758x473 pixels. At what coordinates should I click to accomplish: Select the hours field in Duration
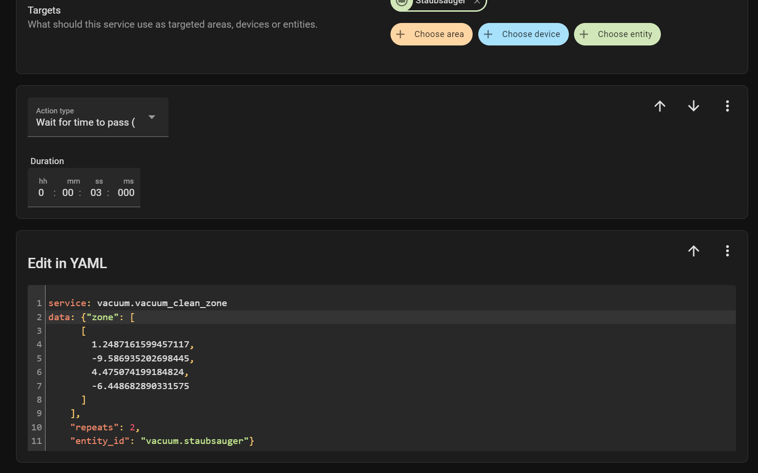[x=41, y=192]
